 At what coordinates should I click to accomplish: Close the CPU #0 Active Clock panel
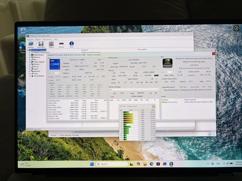(x=153, y=107)
